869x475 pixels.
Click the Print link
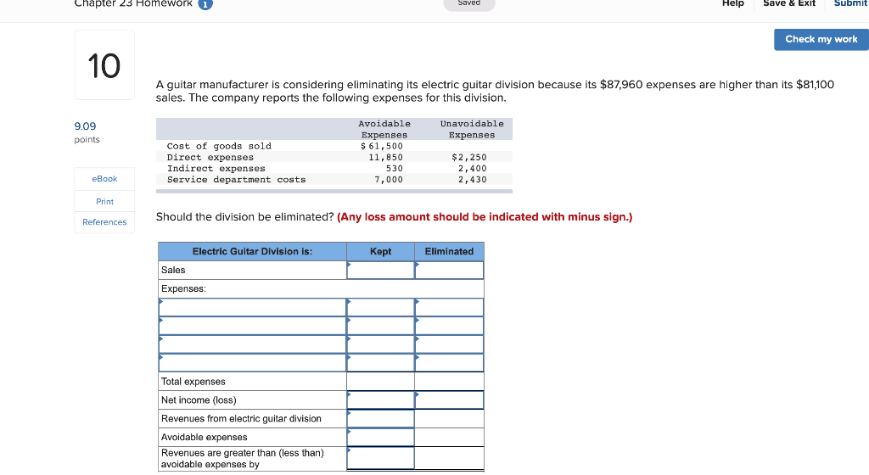tap(104, 202)
